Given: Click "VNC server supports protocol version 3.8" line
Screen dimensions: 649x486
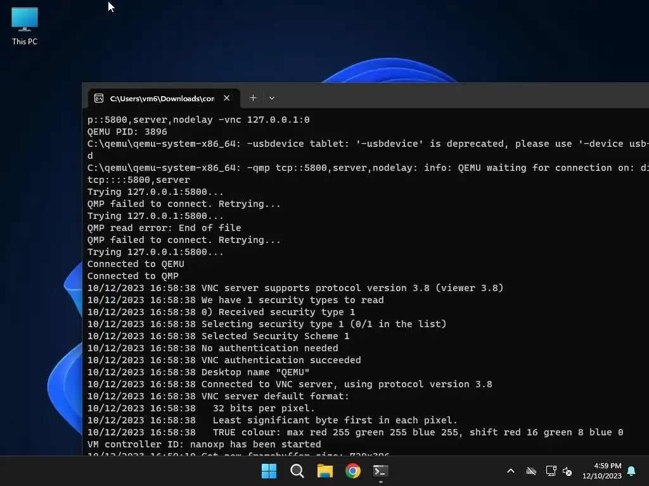Looking at the screenshot, I should pyautogui.click(x=295, y=288).
